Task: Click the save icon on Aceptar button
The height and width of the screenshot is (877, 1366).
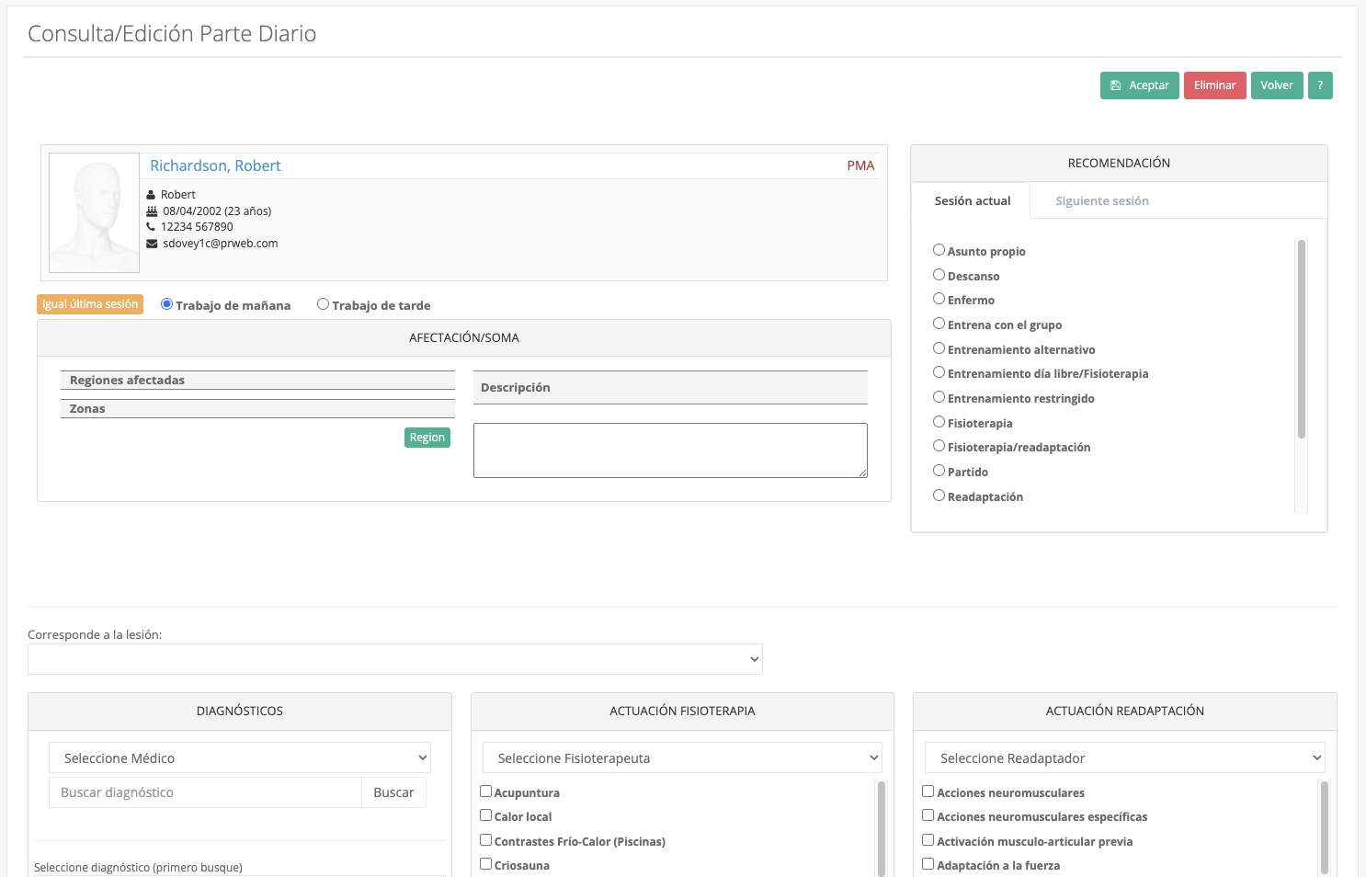Action: tap(1115, 85)
